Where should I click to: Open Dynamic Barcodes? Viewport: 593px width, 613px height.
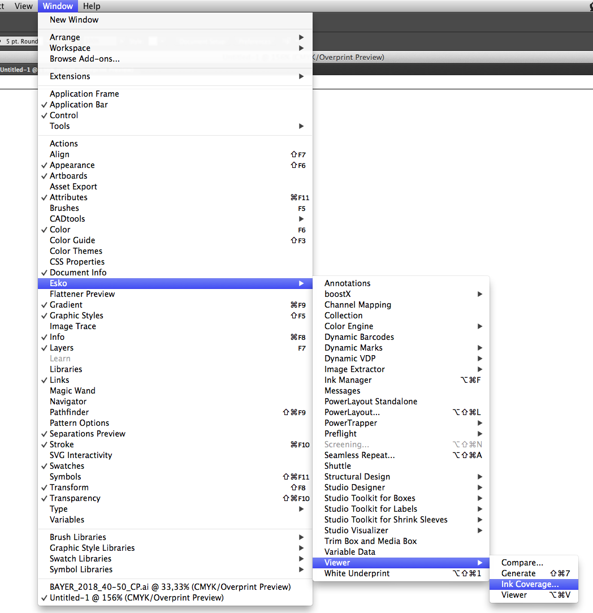tap(401, 337)
